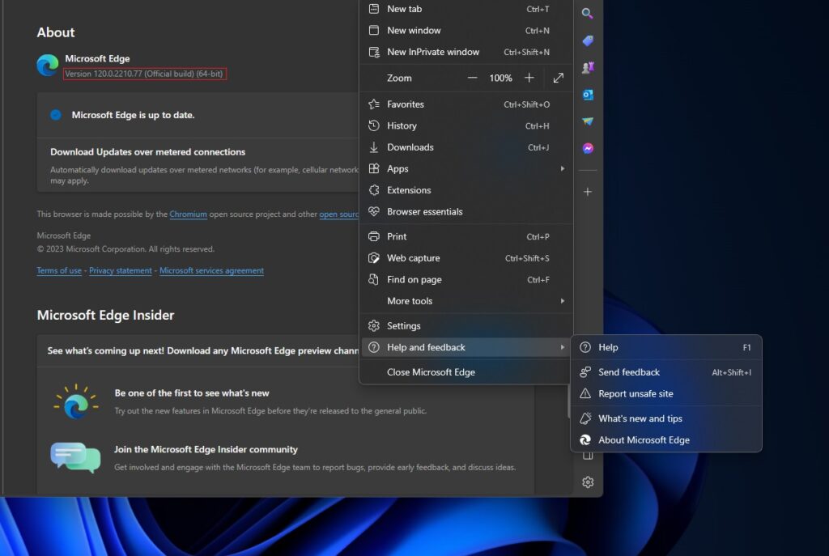The height and width of the screenshot is (556, 829).
Task: Open Messenger from the sidebar
Action: 587,147
